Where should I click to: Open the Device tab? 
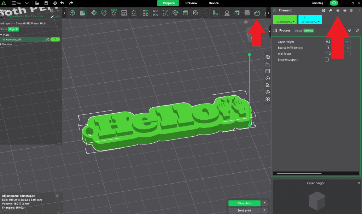[x=214, y=3]
